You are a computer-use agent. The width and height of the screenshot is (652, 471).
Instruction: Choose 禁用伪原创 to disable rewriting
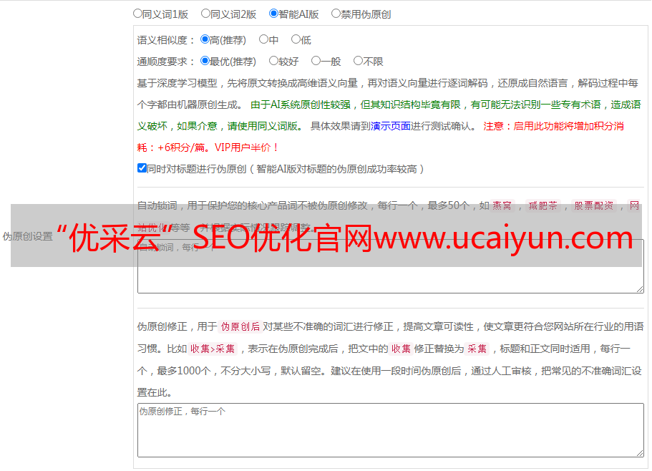[x=336, y=14]
